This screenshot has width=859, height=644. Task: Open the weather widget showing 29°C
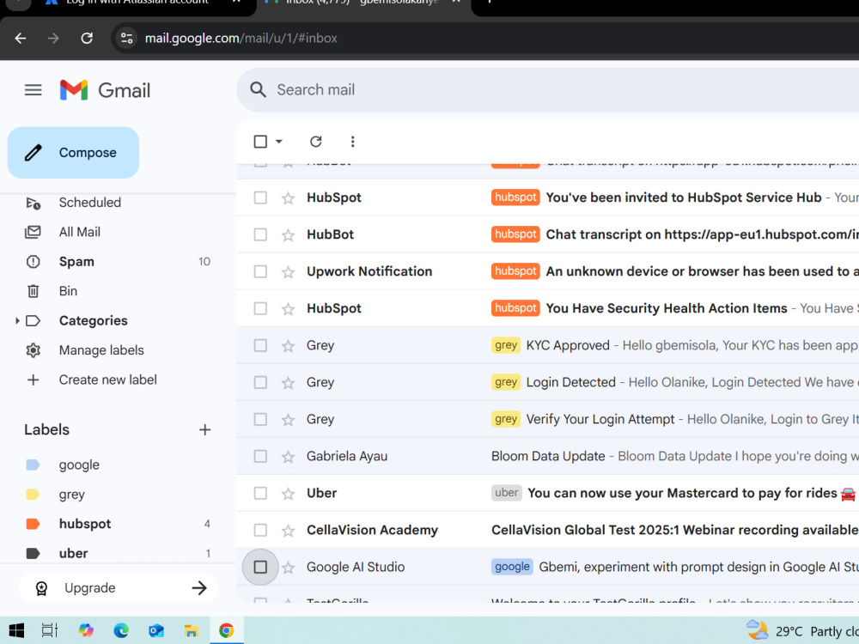click(x=802, y=631)
